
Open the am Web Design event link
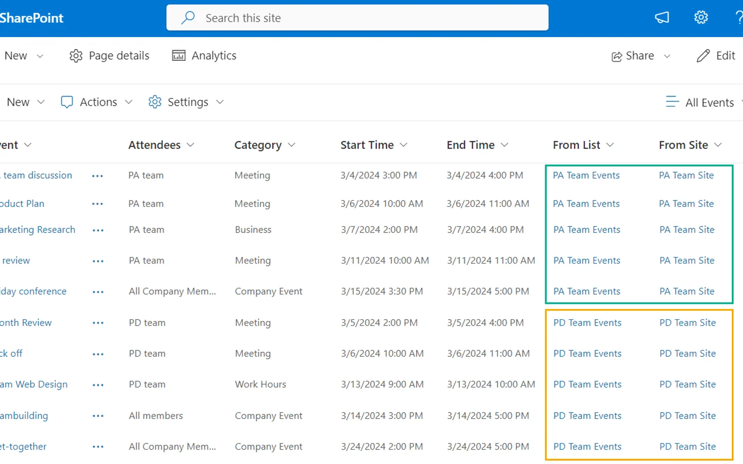(x=34, y=385)
